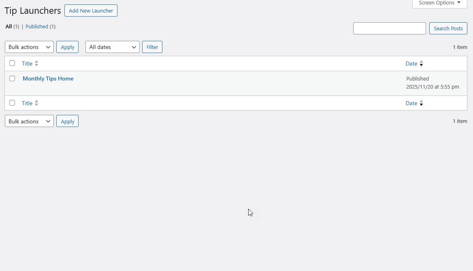Click the Title sort arrows in bottom header
473x271 pixels.
(36, 103)
